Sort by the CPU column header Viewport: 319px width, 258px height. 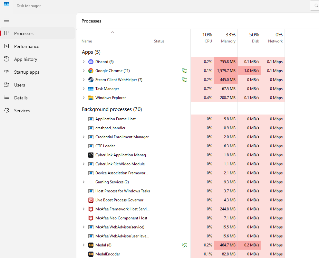[x=202, y=37]
